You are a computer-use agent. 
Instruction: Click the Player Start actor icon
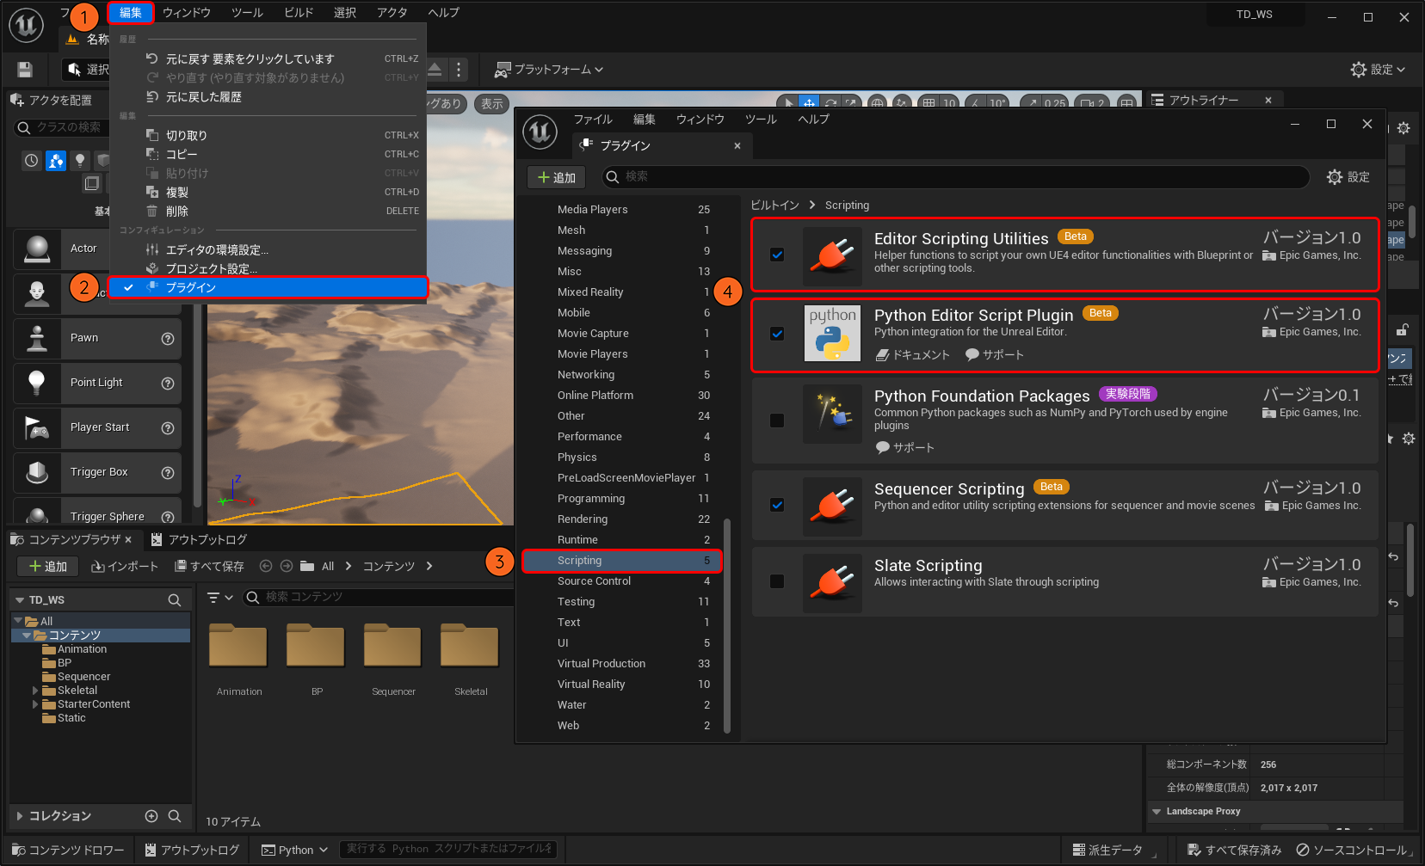tap(37, 427)
